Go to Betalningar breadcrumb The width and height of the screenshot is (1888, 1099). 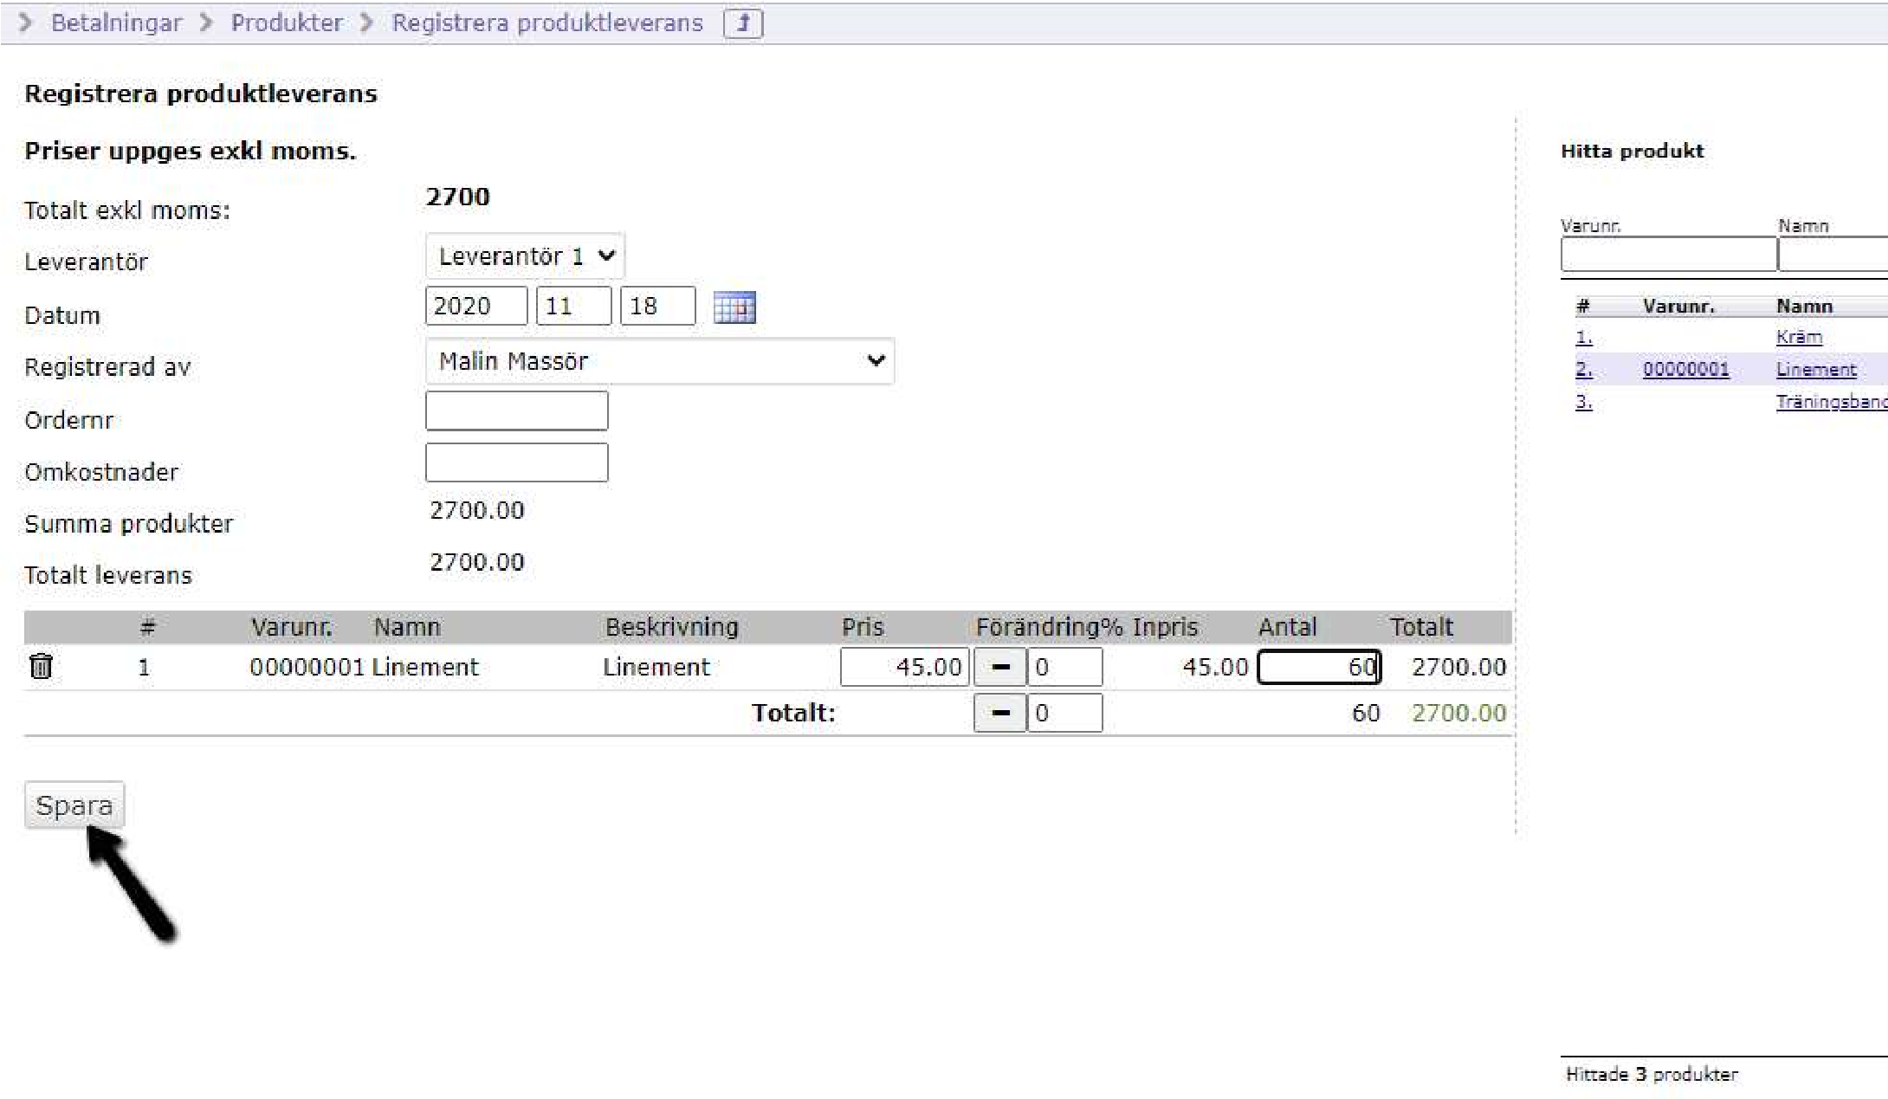click(x=116, y=23)
